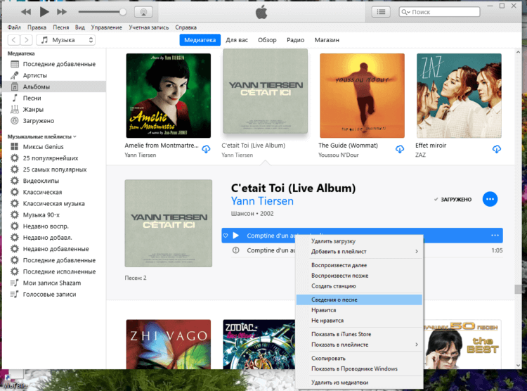The width and height of the screenshot is (527, 391).
Task: Click the Amelie from Montmartre album cover
Action: tap(169, 96)
